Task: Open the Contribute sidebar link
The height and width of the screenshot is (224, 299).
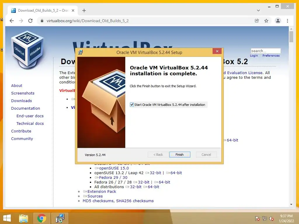Action: coord(21,131)
